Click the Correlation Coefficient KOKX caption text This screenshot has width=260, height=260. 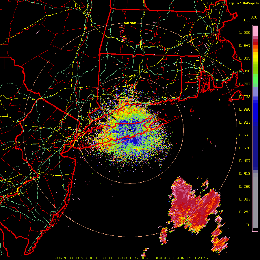point(131,258)
